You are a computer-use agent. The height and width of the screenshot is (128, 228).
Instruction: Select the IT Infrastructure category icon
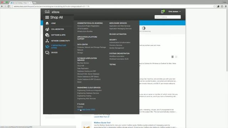47,47
